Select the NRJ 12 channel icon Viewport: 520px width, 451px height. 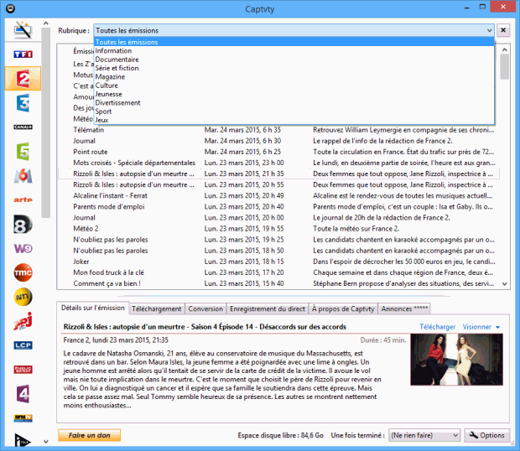(23, 321)
